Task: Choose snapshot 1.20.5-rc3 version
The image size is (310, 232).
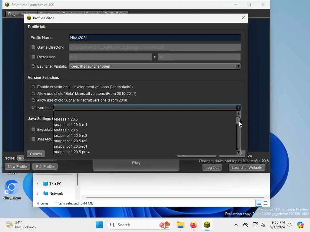Action: (x=145, y=136)
